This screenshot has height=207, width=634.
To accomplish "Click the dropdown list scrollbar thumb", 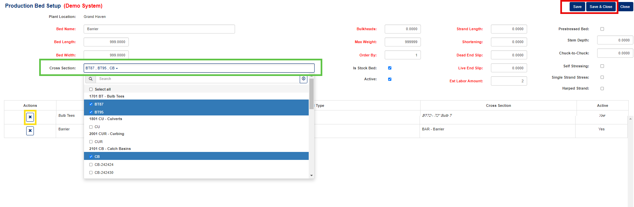I will point(311,94).
